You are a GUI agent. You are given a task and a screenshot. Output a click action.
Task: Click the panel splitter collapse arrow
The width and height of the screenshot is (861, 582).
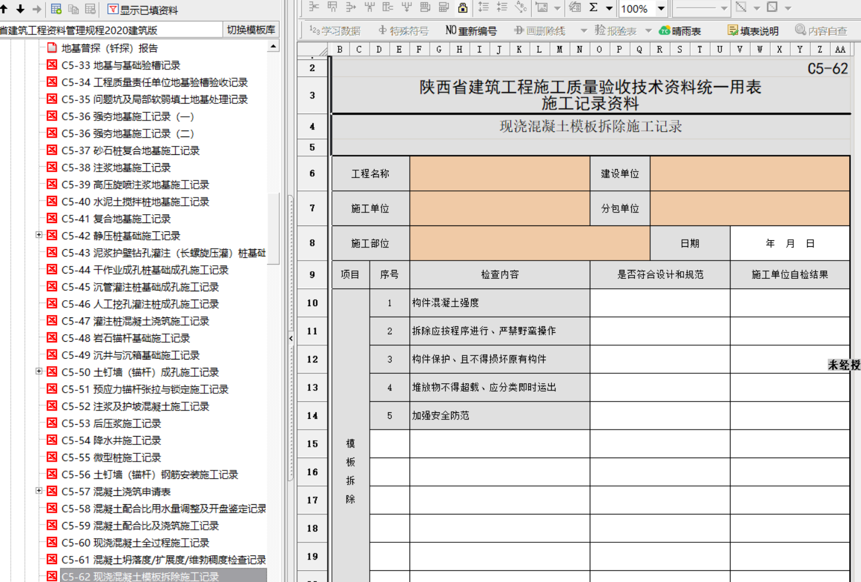[291, 338]
